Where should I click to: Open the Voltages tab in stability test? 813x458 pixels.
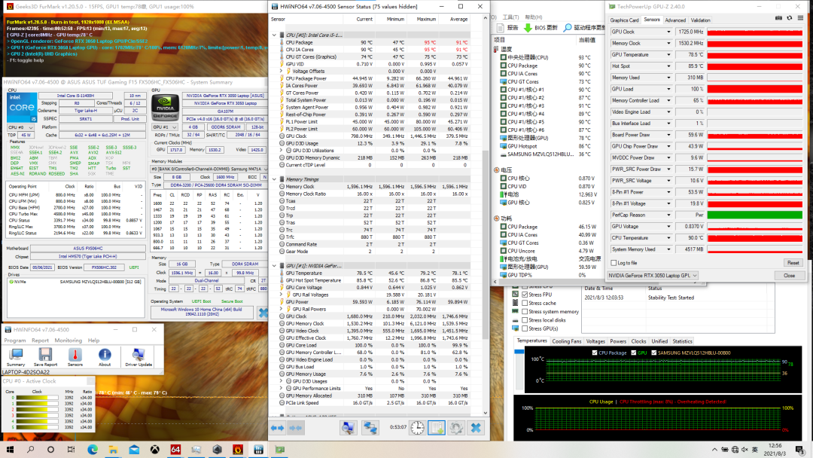[x=595, y=341]
